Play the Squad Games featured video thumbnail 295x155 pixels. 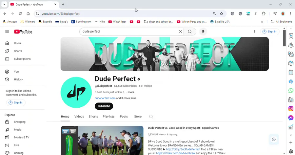102,141
